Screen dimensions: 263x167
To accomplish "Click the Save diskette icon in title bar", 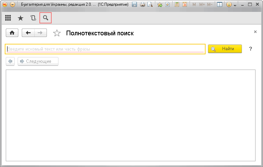I will [x=134, y=5].
